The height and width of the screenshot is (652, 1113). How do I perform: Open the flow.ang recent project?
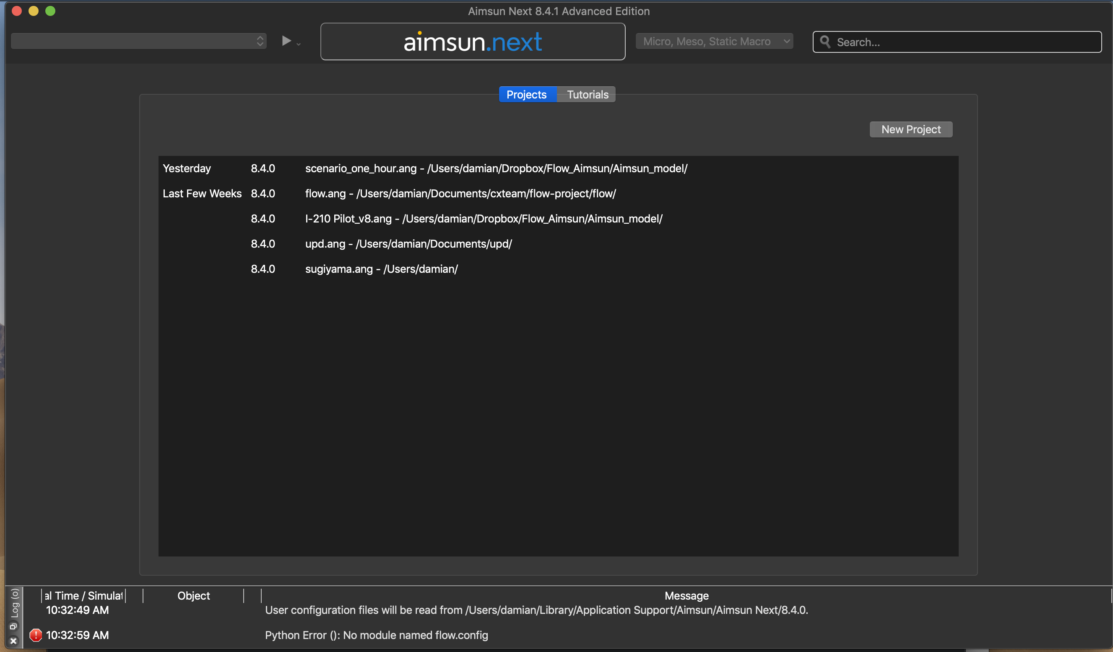460,193
